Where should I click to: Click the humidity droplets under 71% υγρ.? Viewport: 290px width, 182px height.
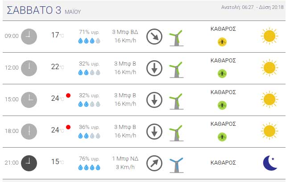tap(89, 41)
